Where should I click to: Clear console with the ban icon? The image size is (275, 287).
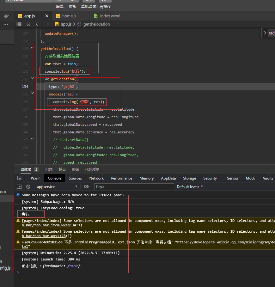[x=28, y=187]
